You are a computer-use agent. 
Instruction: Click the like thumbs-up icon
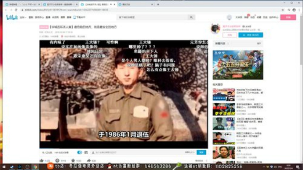pos(41,161)
